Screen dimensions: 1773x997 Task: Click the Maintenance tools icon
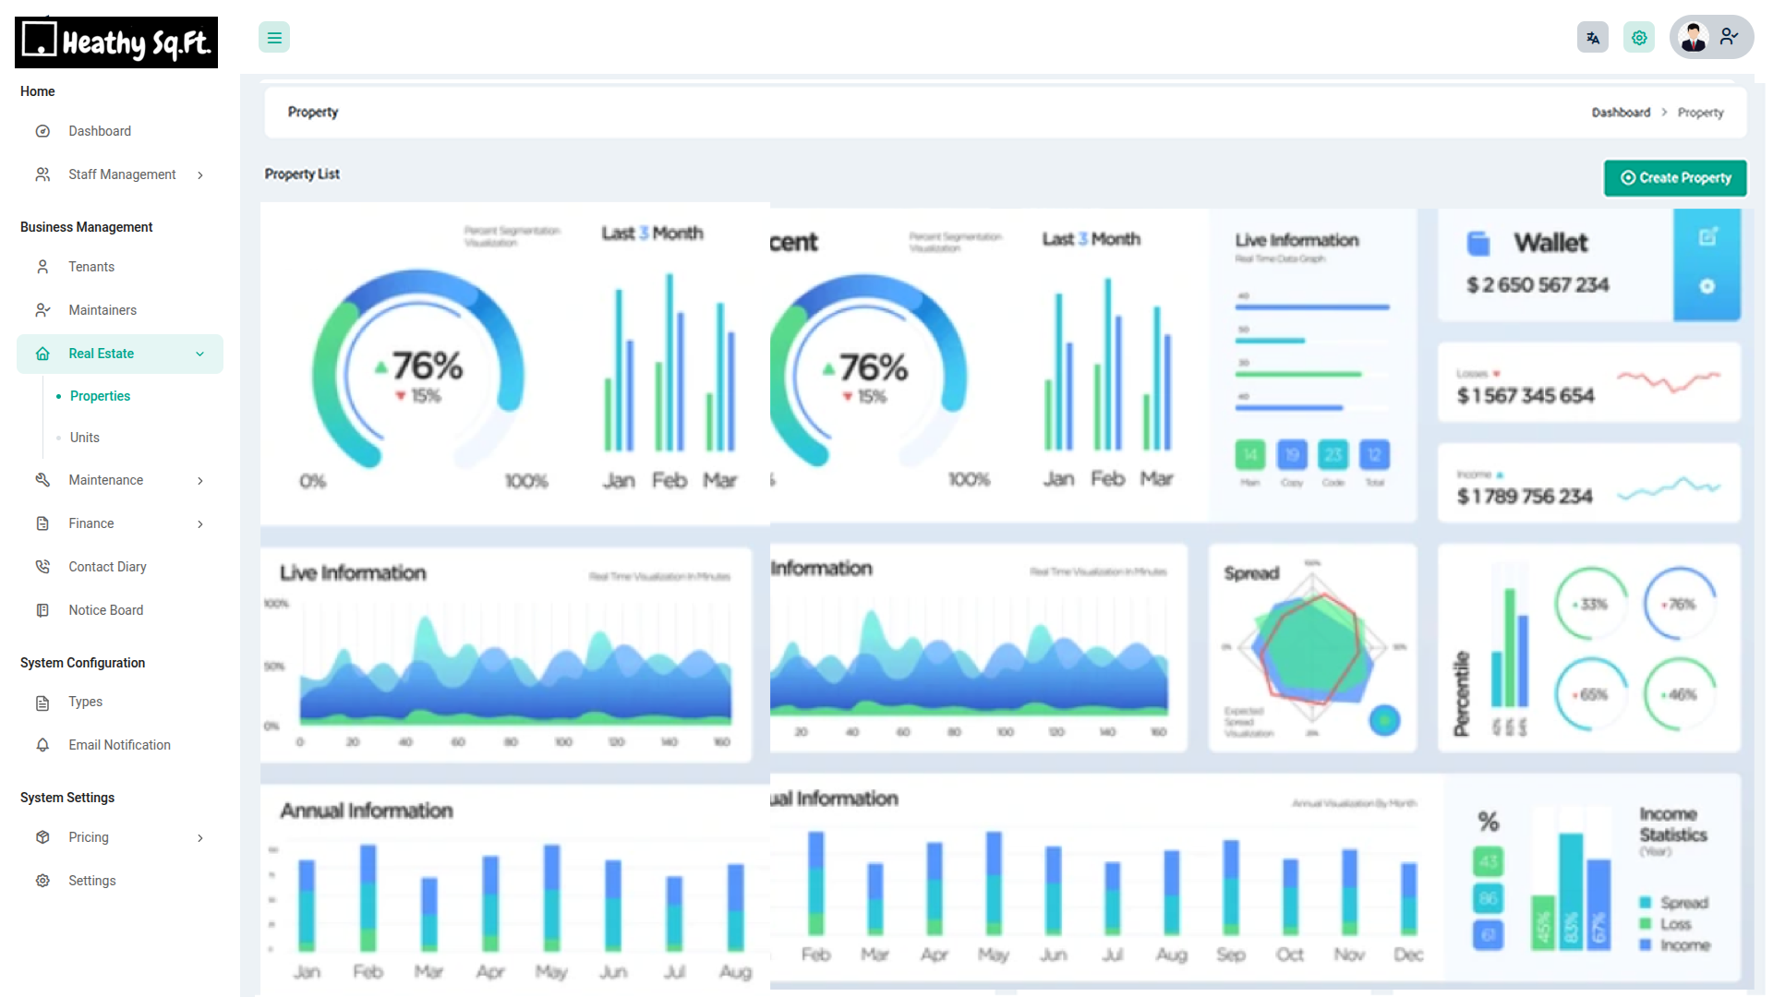pos(42,480)
